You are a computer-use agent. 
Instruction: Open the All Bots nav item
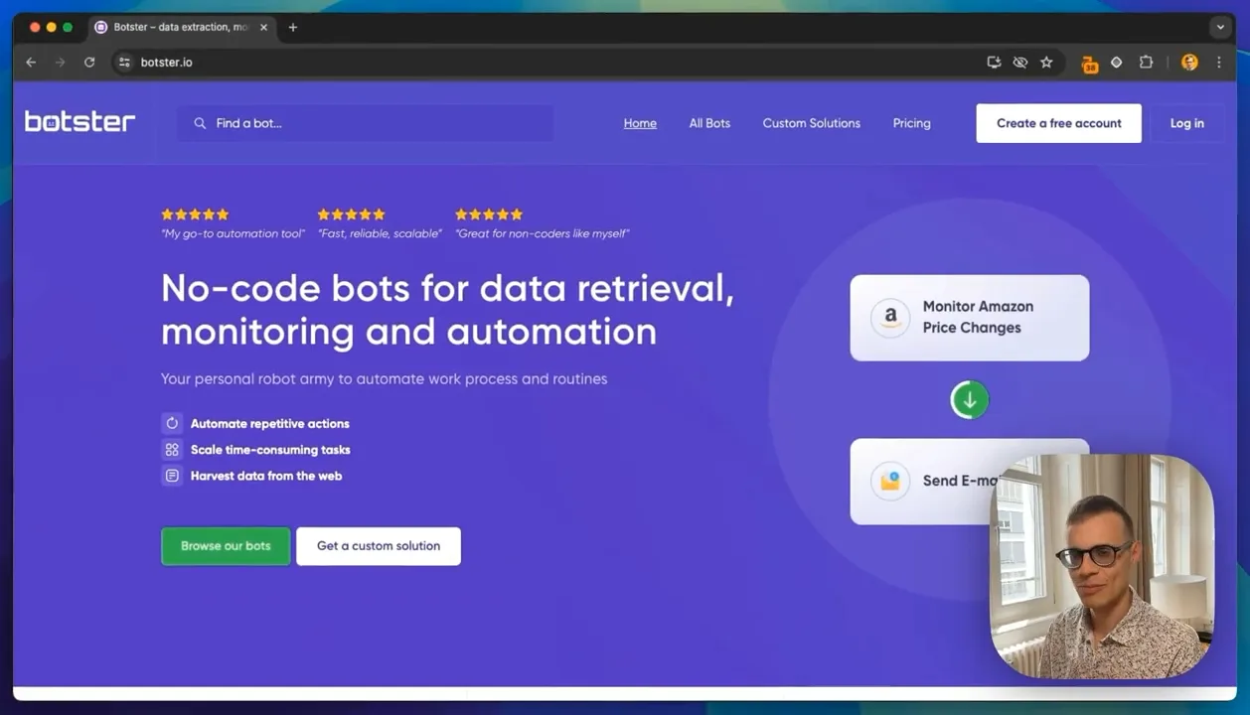pyautogui.click(x=709, y=123)
